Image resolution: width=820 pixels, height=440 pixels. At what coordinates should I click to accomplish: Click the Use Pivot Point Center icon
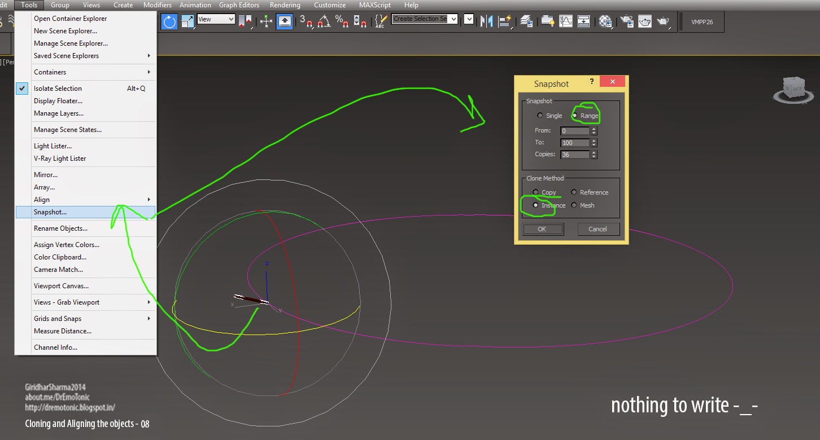(x=246, y=21)
